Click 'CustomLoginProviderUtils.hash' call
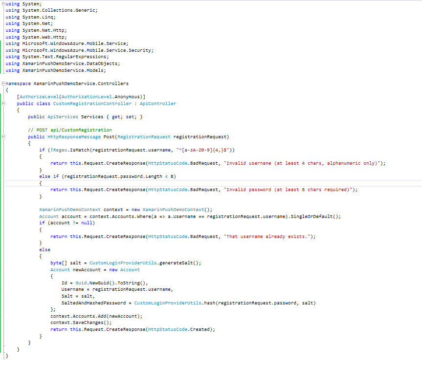Viewport: 422px width, 367px height. pos(175,303)
